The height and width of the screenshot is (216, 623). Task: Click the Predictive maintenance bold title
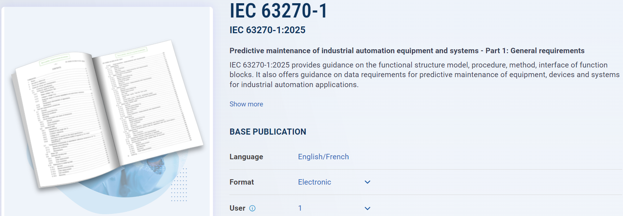pyautogui.click(x=407, y=51)
